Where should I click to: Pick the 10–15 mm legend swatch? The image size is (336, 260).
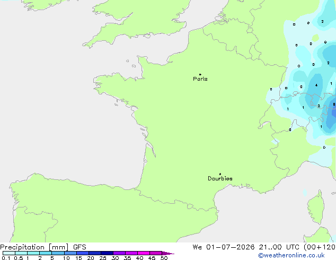pyautogui.click(x=70, y=253)
